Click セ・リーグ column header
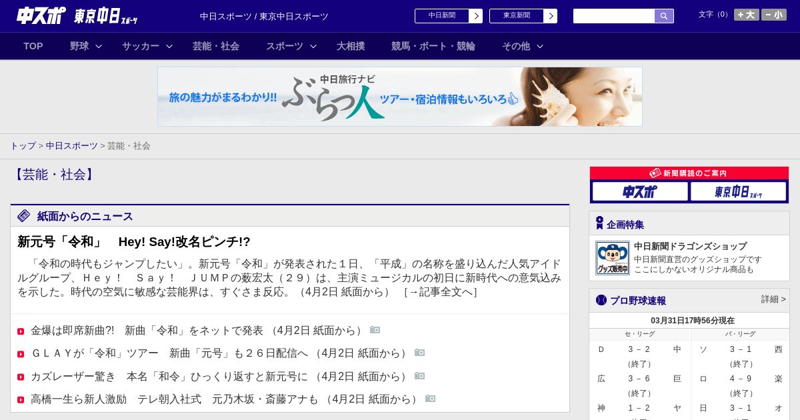 pyautogui.click(x=639, y=334)
